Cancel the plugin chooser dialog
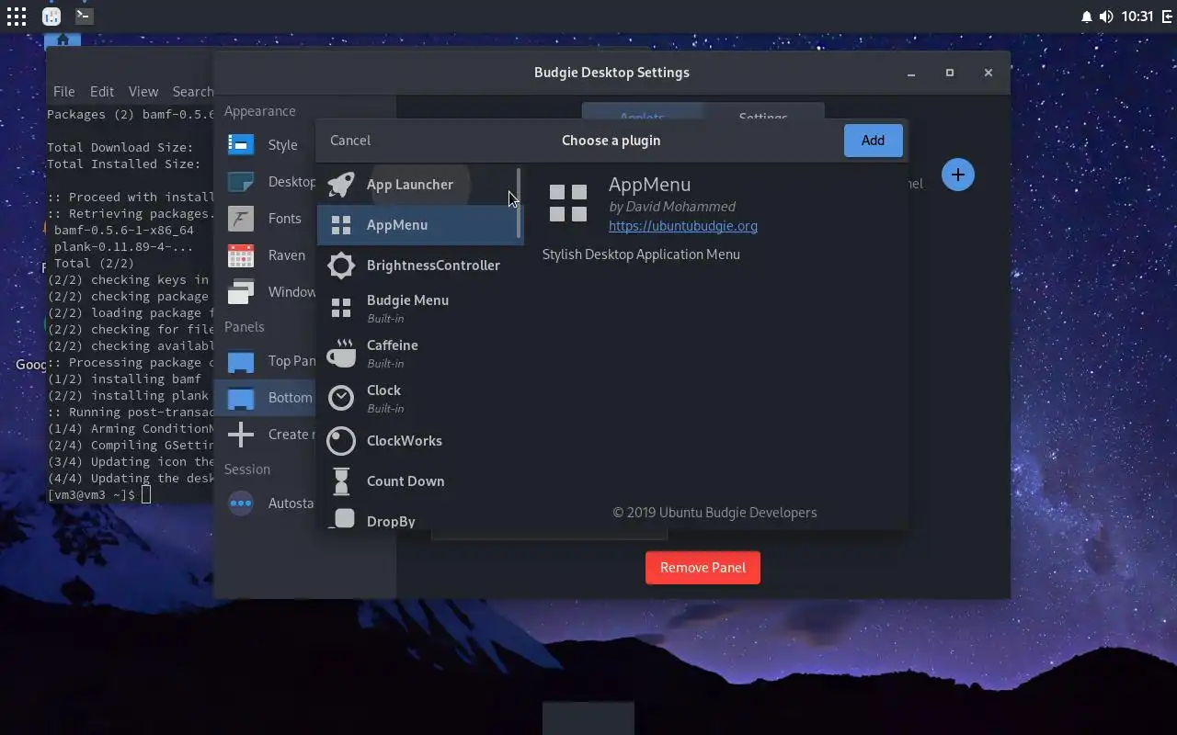 click(350, 141)
